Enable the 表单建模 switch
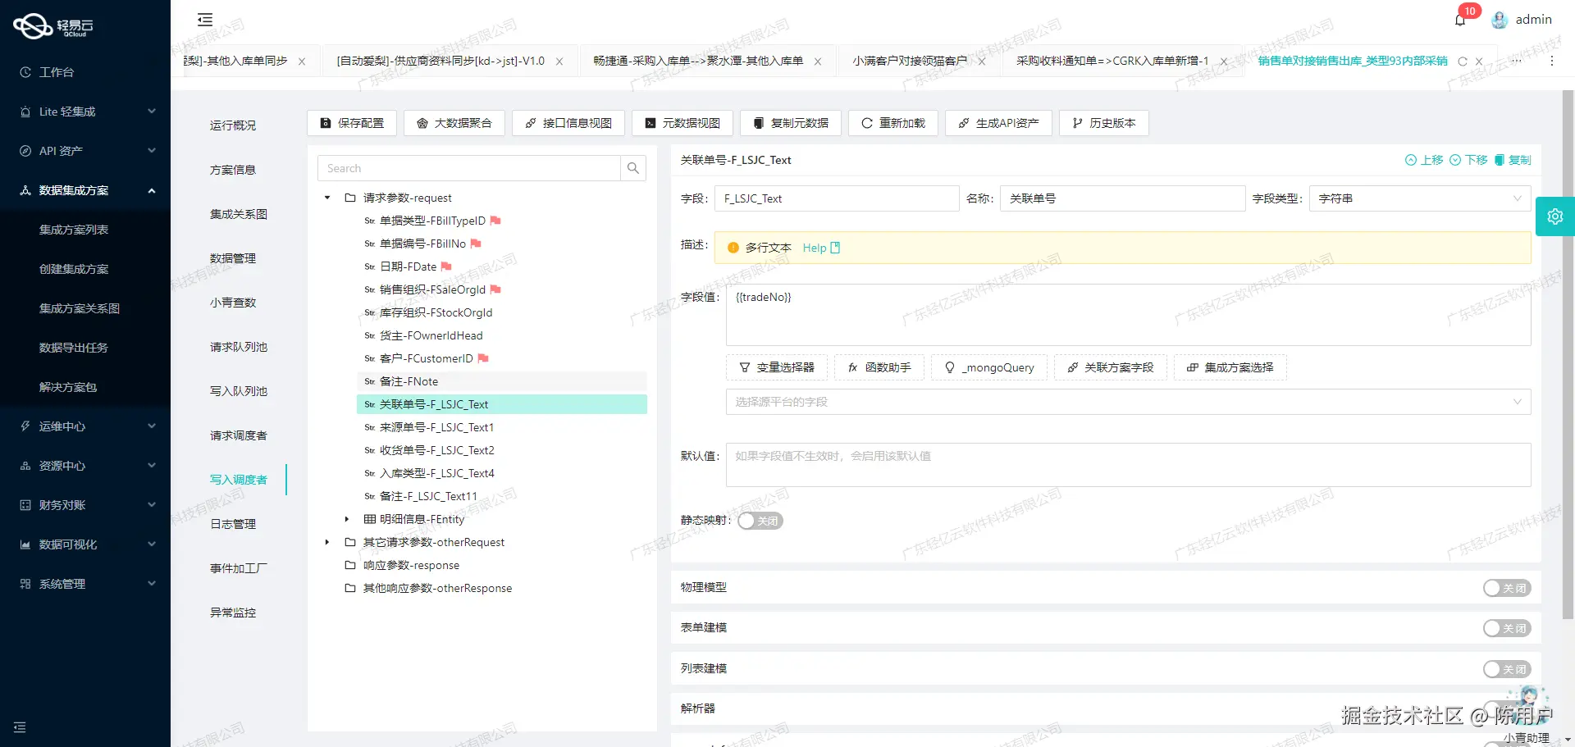The image size is (1575, 747). click(x=1506, y=628)
